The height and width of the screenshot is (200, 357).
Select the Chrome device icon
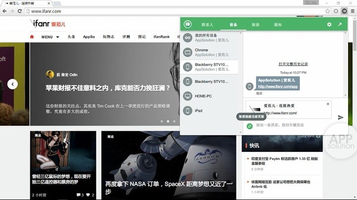tap(187, 52)
